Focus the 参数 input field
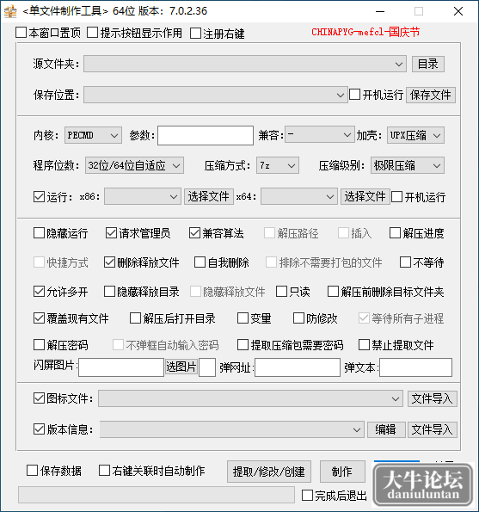Viewport: 479px width, 512px height. pyautogui.click(x=206, y=135)
